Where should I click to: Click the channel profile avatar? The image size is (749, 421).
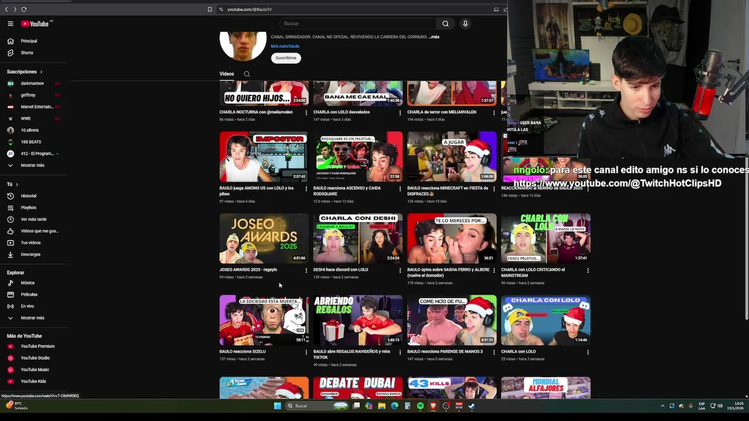[x=243, y=46]
